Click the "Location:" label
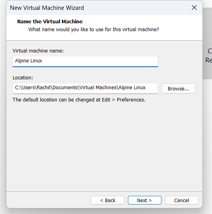 pos(23,78)
